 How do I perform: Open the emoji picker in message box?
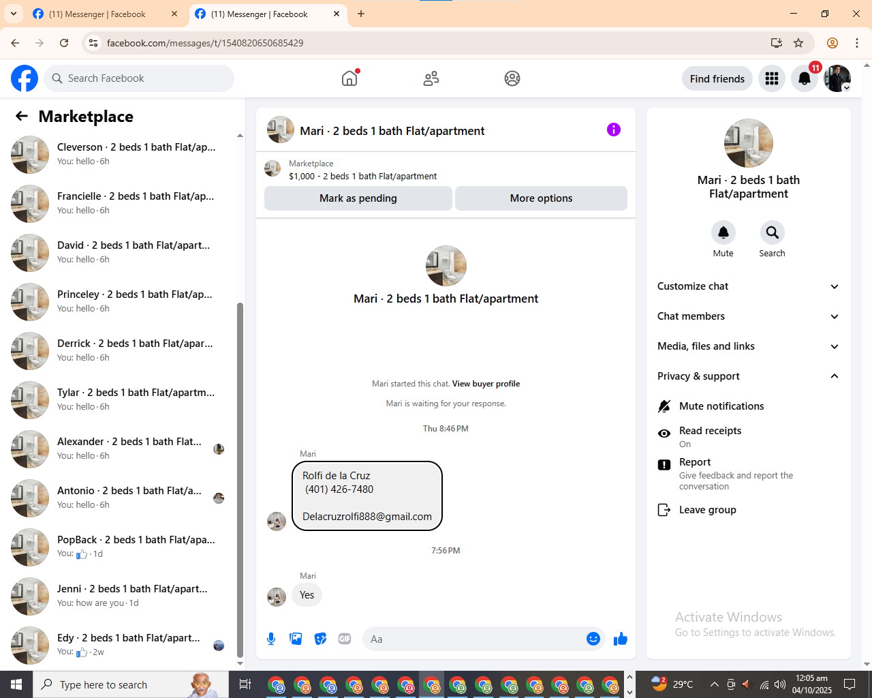593,639
